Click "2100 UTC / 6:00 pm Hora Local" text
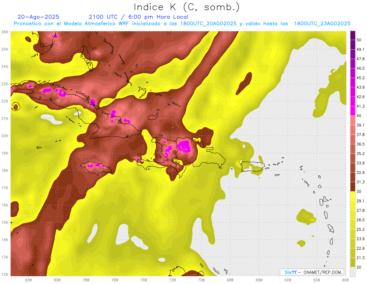The image size is (367, 284). pos(139,17)
